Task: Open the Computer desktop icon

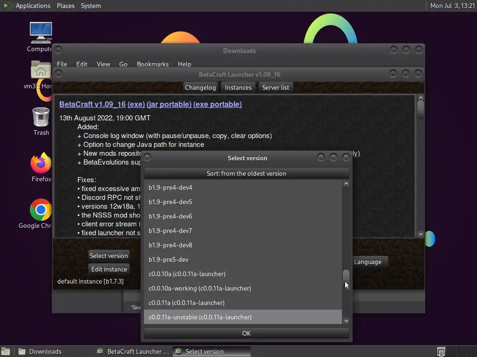Action: 41,36
